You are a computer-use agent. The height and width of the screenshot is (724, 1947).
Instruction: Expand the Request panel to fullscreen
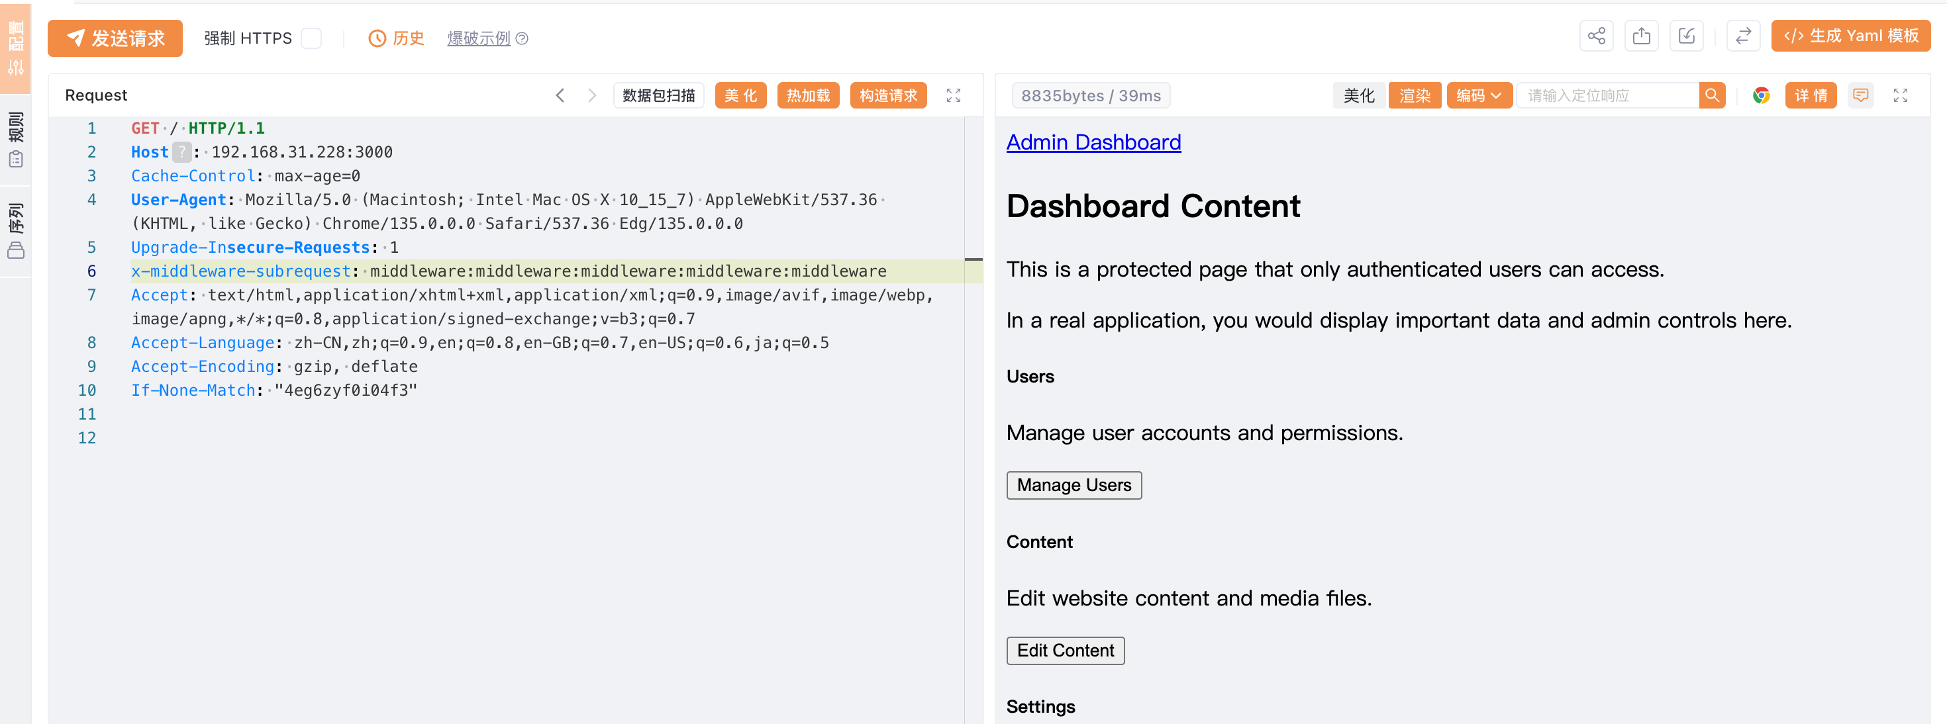(953, 96)
